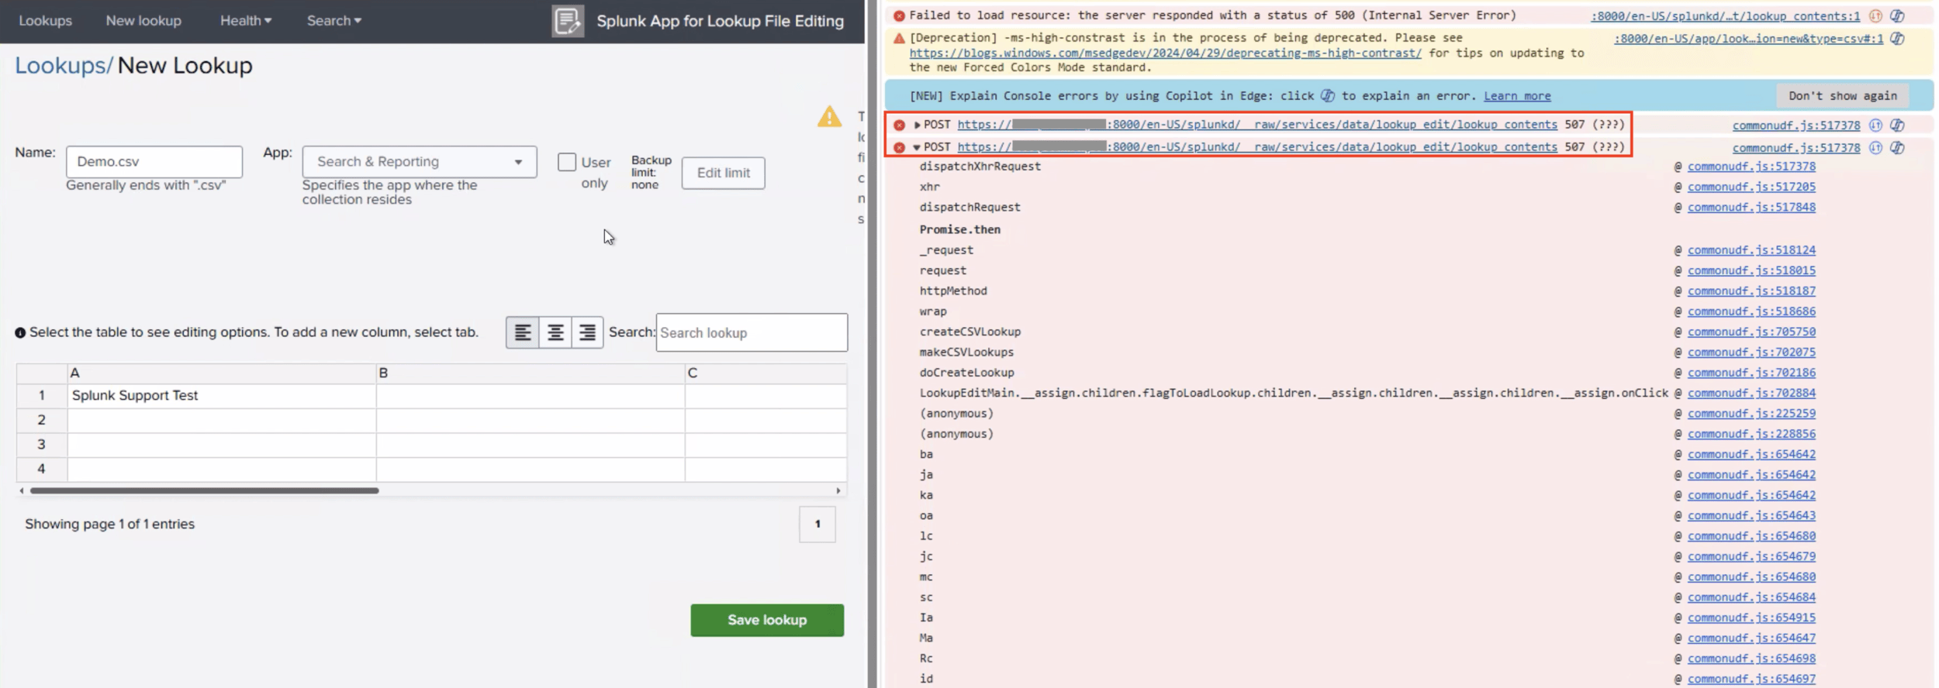Open the App dropdown showing Search & Reporting
Viewport: 1939px width, 688px height.
coord(419,162)
